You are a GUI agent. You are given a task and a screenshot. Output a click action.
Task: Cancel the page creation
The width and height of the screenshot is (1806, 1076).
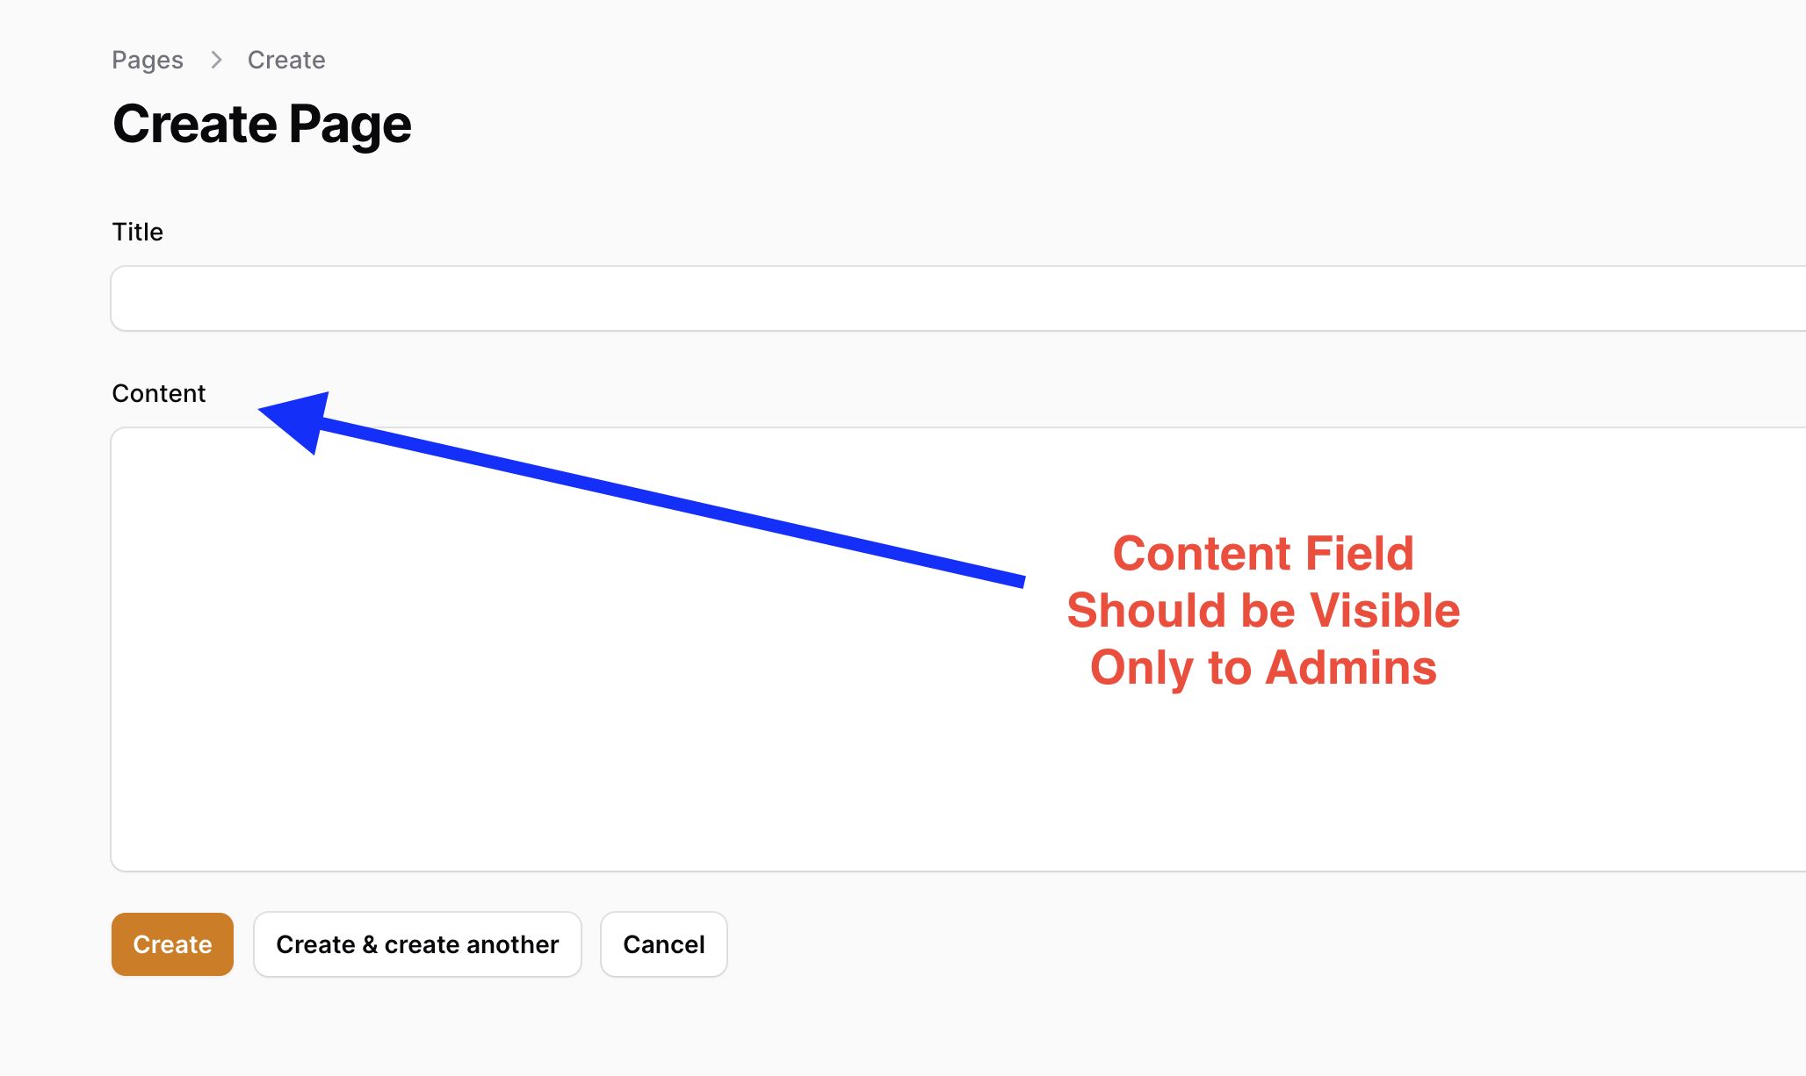664,944
